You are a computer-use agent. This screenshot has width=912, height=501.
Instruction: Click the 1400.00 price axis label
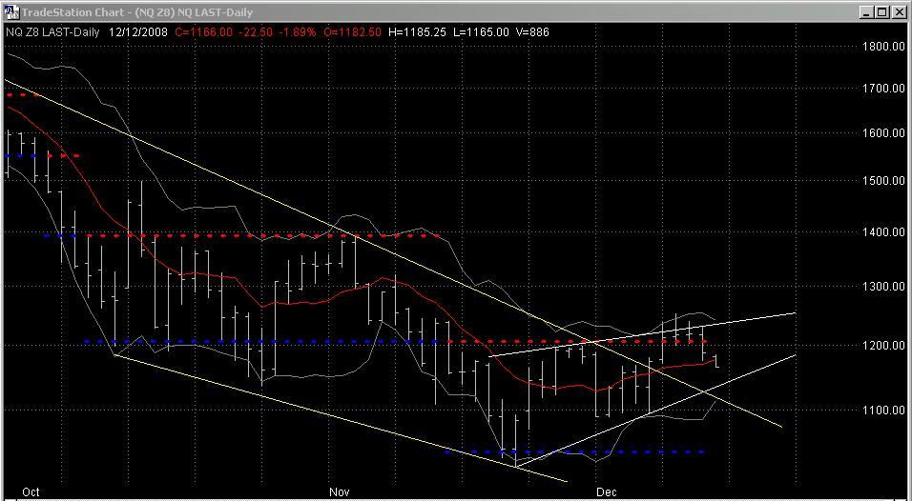click(884, 231)
